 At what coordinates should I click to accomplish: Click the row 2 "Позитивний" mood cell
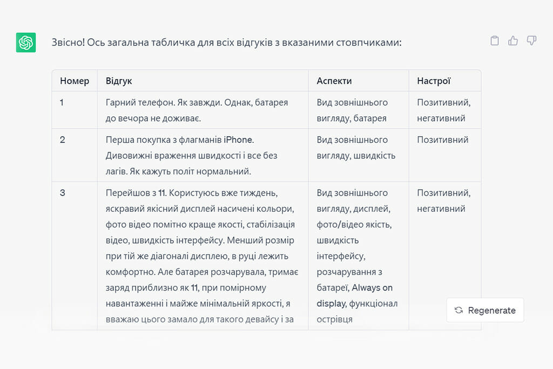tap(442, 140)
